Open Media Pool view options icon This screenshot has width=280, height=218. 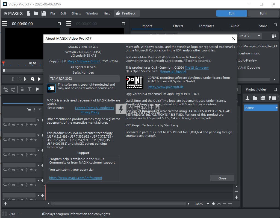pos(274,36)
